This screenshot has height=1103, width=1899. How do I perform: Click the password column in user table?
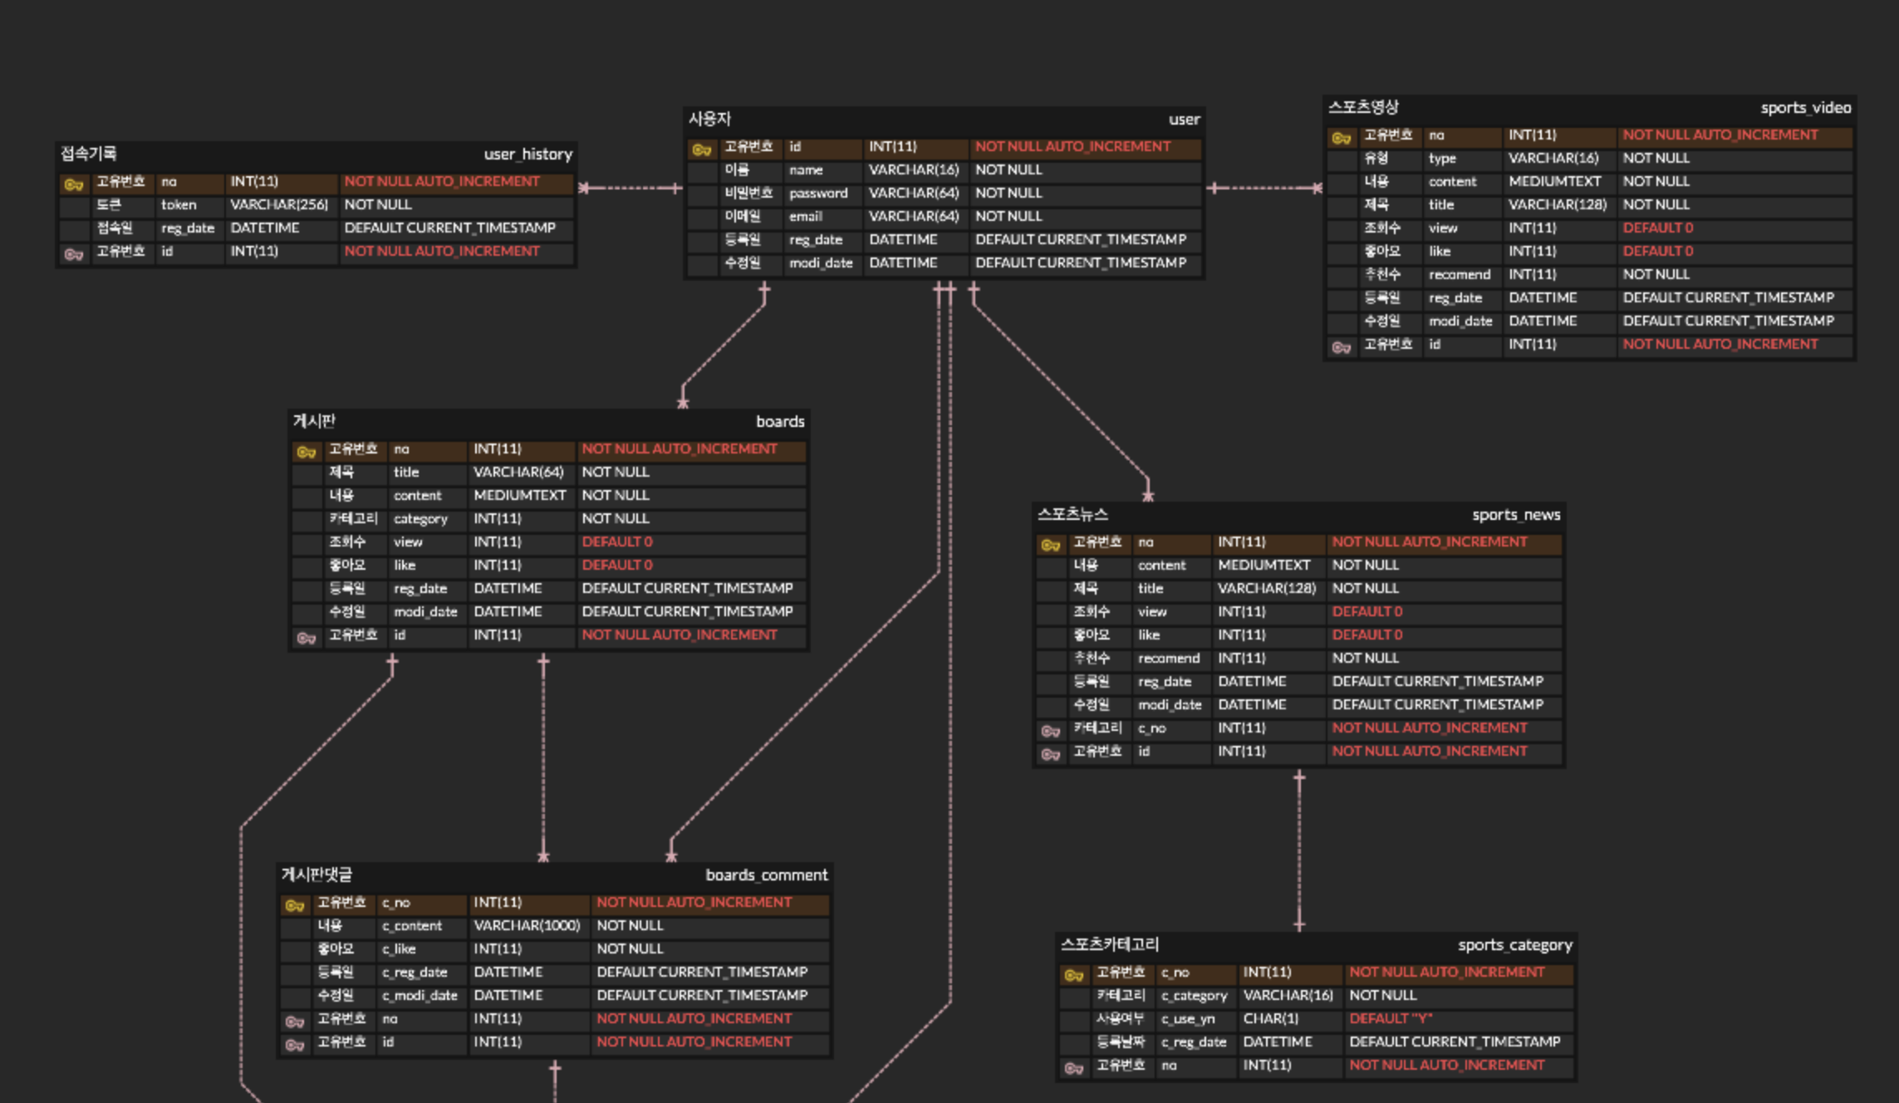pyautogui.click(x=818, y=193)
